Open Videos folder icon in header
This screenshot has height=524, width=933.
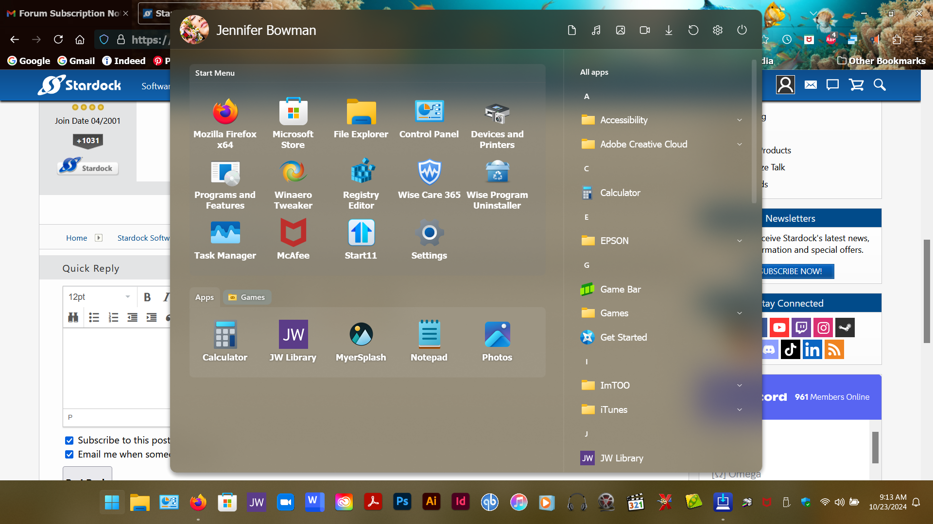click(645, 30)
